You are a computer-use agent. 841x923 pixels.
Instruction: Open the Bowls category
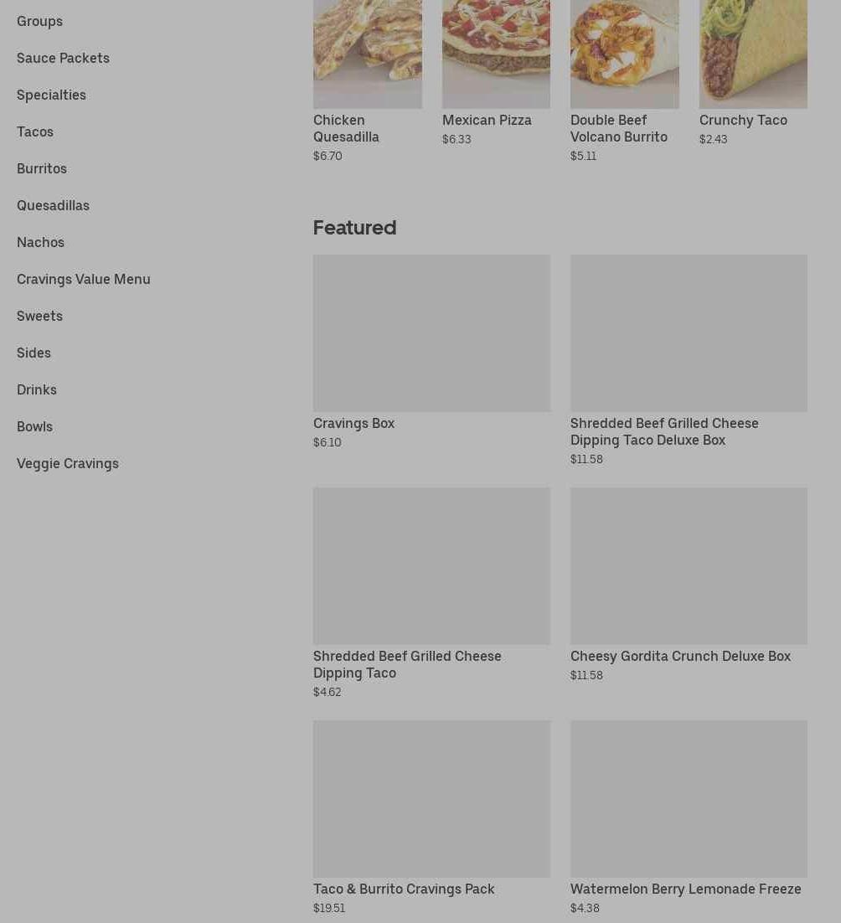pos(34,427)
